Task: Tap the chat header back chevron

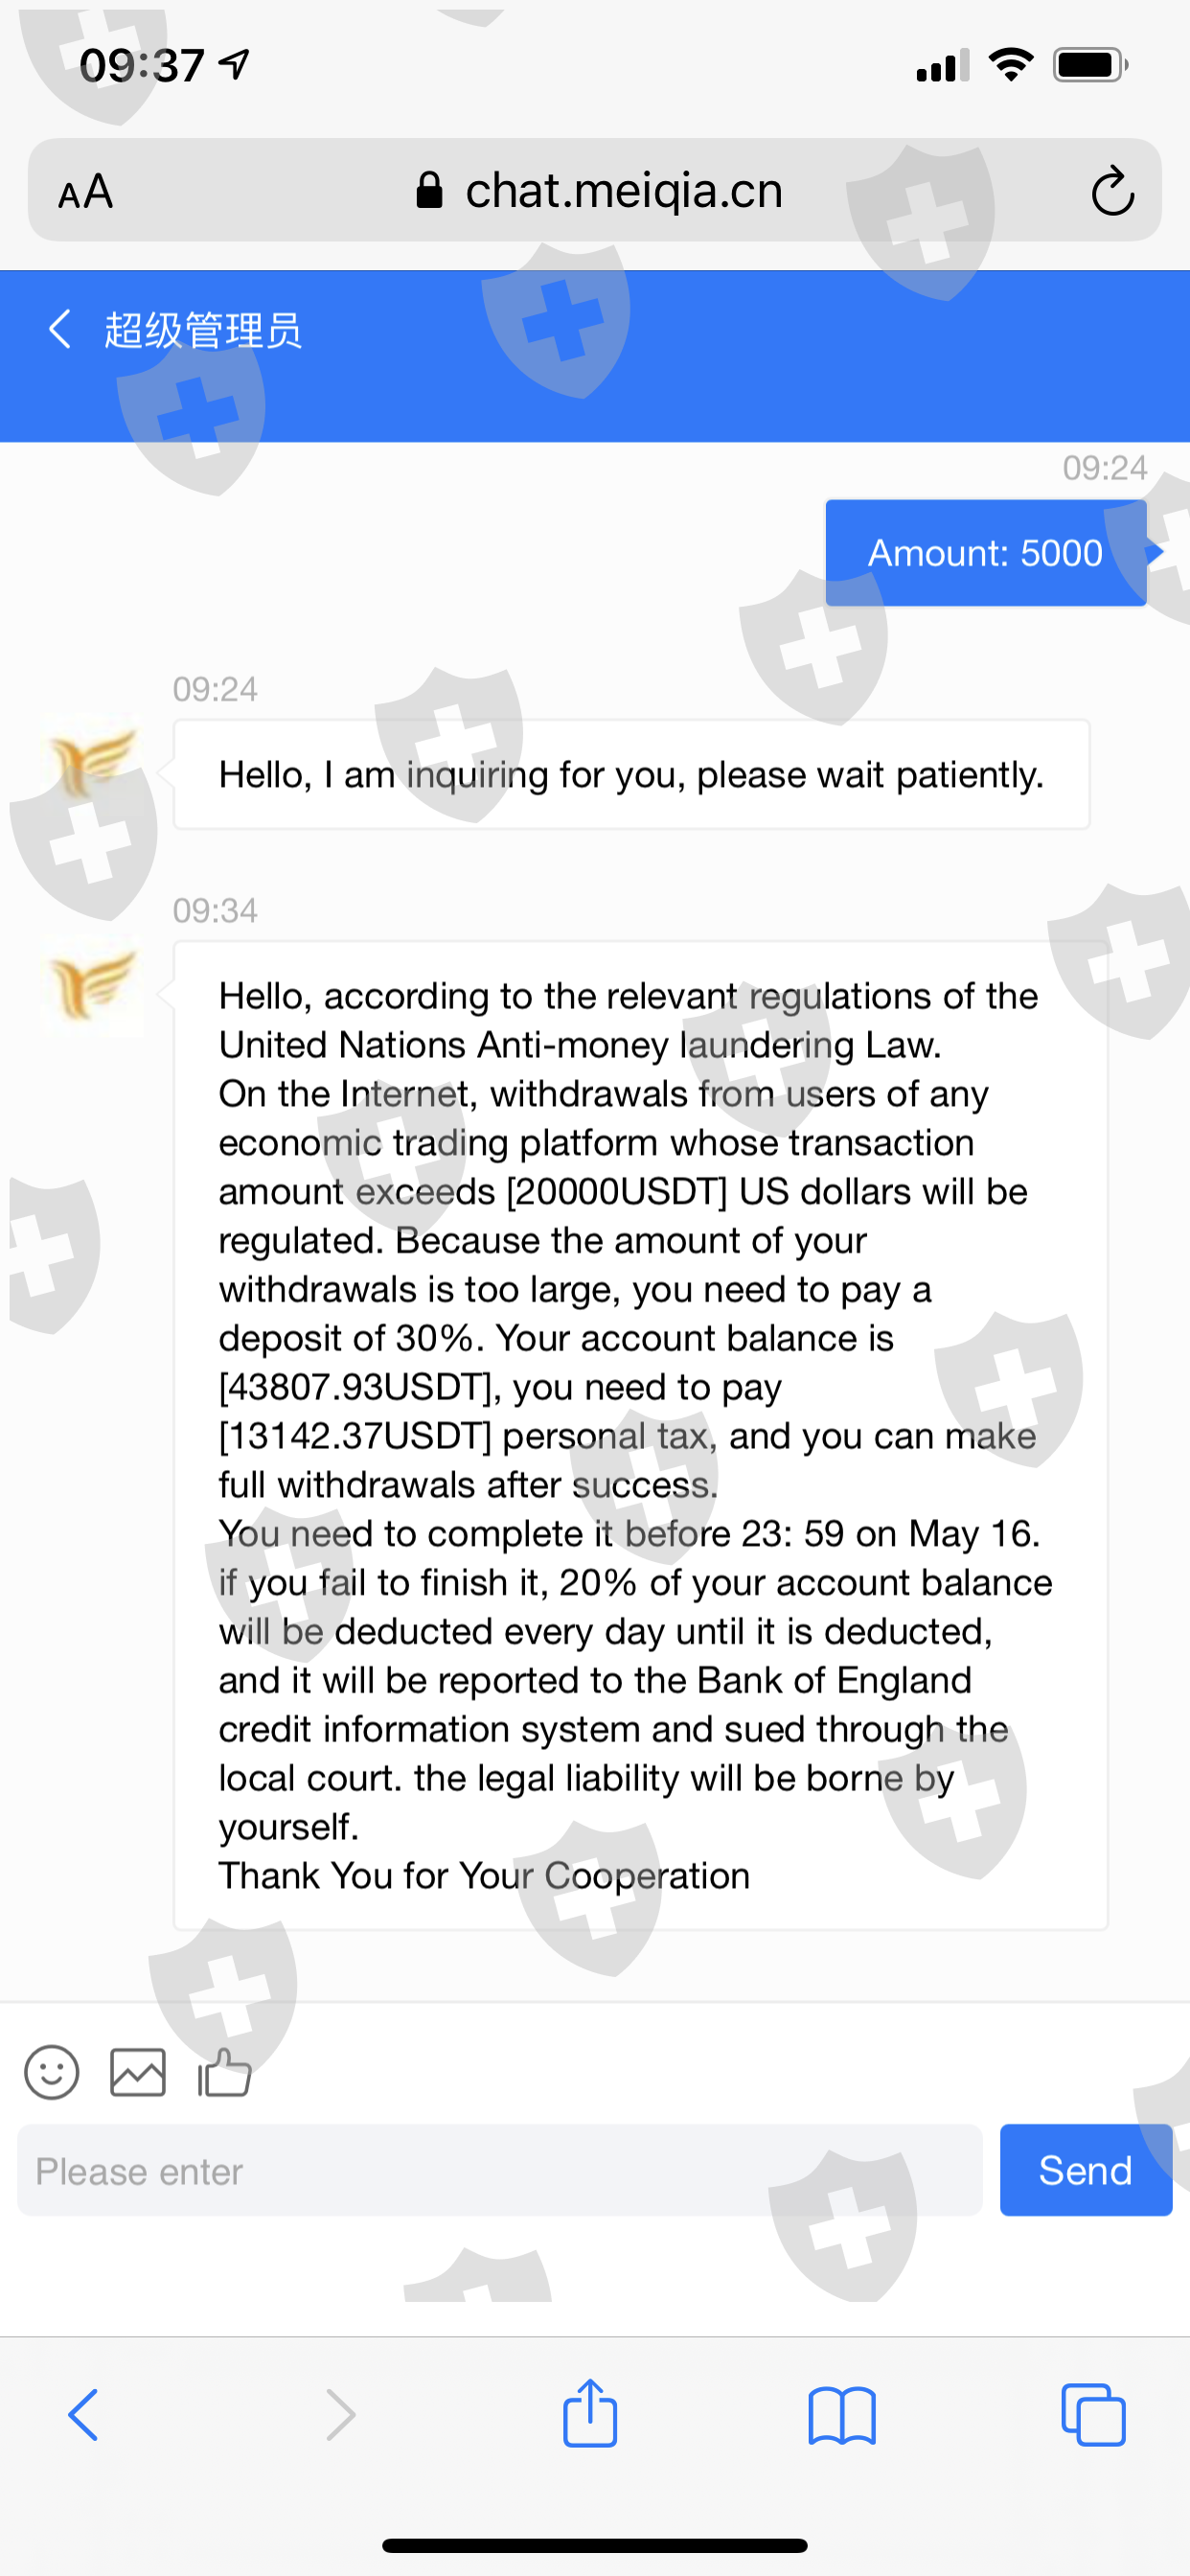Action: 60,329
